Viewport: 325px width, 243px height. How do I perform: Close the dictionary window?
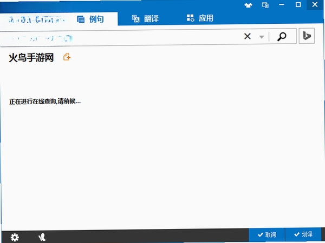click(315, 4)
